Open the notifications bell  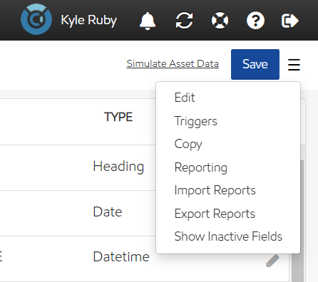click(148, 21)
